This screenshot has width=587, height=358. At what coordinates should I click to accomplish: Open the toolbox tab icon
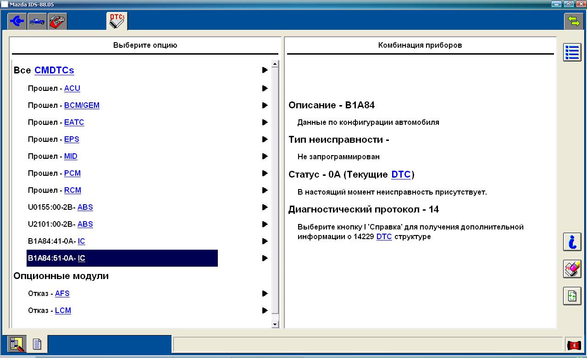(57, 21)
